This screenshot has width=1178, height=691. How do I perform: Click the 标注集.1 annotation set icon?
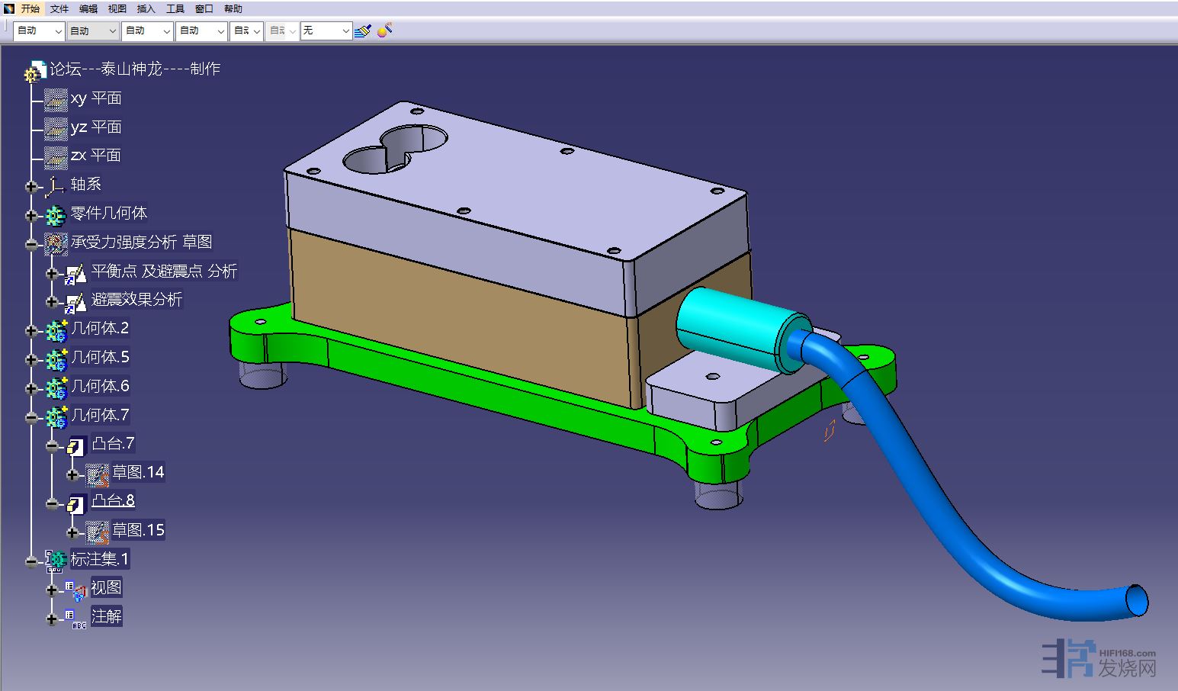(56, 561)
